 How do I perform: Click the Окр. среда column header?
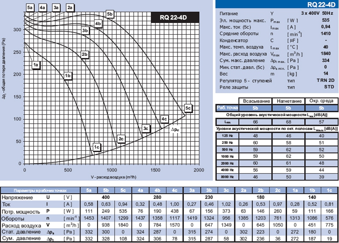[x=320, y=101]
